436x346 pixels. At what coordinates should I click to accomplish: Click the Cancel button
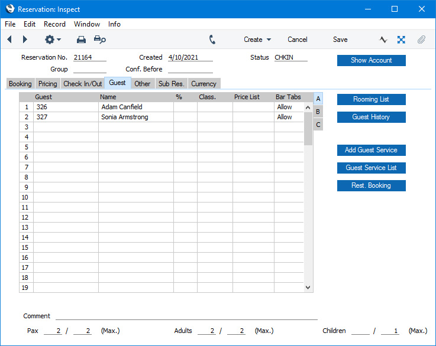[297, 40]
